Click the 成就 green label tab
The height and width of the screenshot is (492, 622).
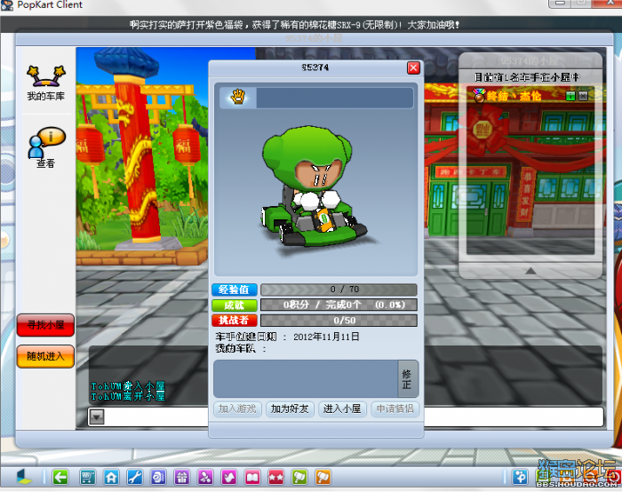[234, 306]
